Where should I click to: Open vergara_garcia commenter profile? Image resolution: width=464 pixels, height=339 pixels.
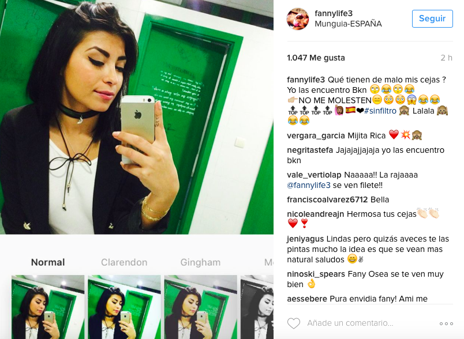(x=316, y=135)
